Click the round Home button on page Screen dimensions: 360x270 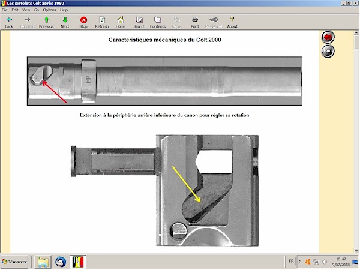coord(328,51)
